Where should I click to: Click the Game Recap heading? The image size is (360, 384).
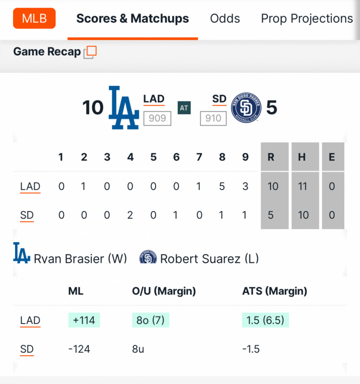[47, 52]
